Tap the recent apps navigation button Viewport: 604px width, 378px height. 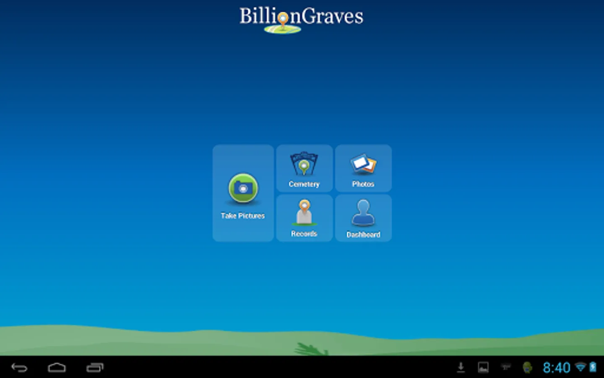[x=95, y=367]
